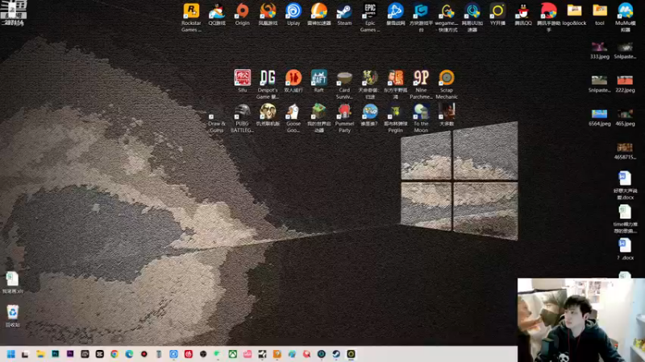The width and height of the screenshot is (645, 362).
Task: Select the 465.jpeg image file
Action: (x=625, y=113)
